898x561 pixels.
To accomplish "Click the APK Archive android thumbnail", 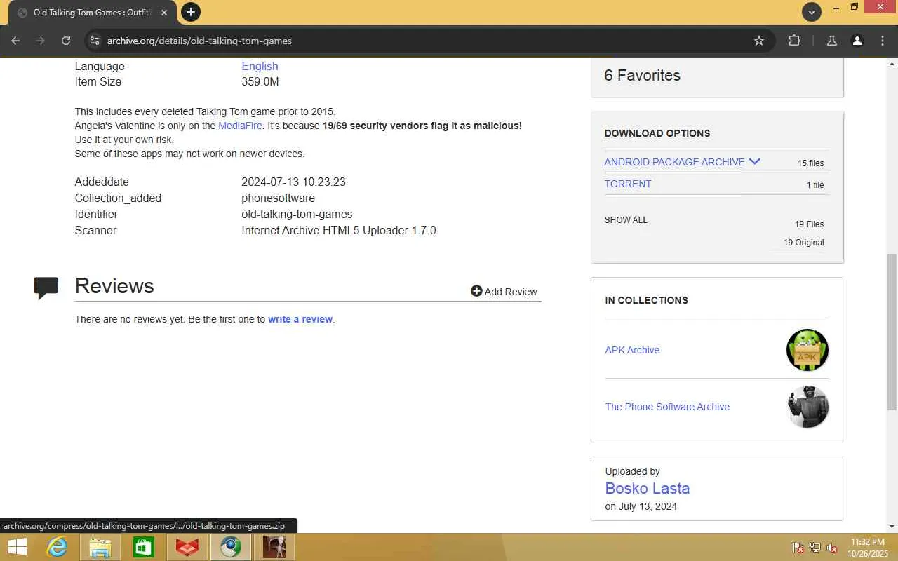I will coord(807,350).
